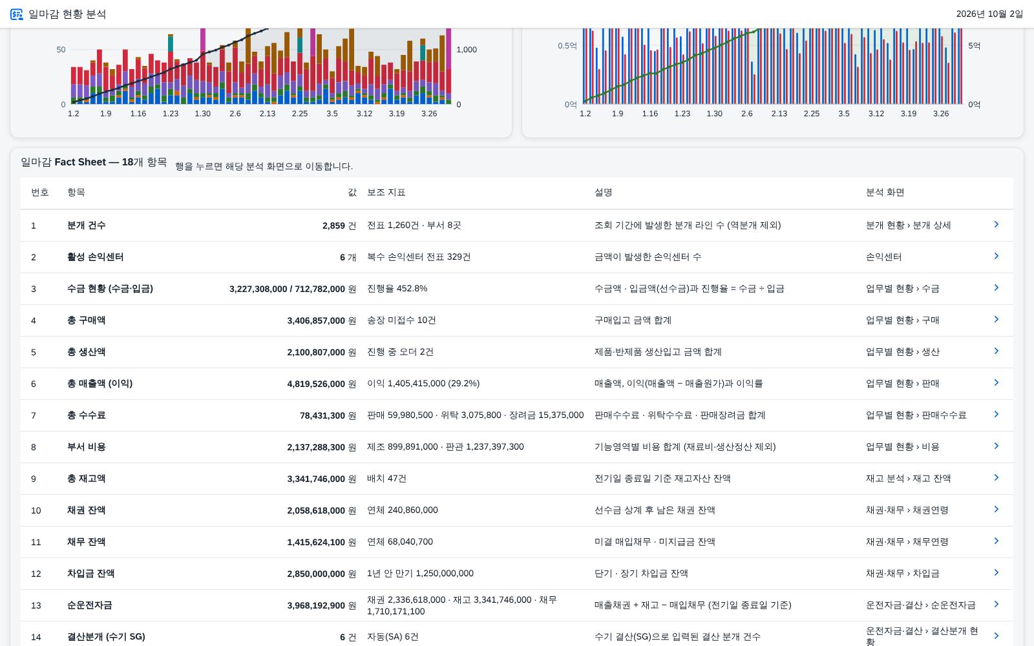Click the 일마감 현황 분석 page title
The image size is (1034, 646).
tap(67, 14)
